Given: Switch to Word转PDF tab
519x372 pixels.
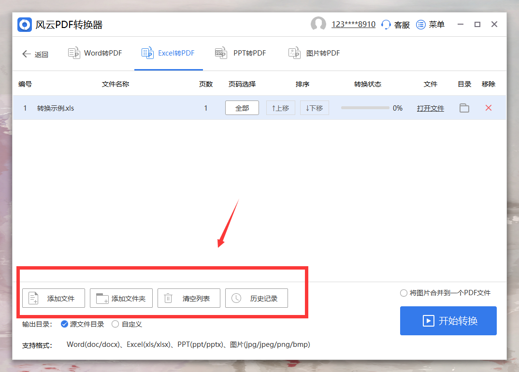Looking at the screenshot, I should [95, 53].
